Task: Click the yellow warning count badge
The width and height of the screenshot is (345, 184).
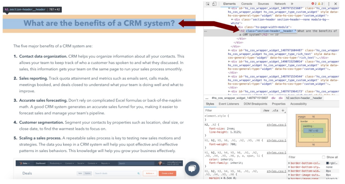Action: tap(320, 4)
